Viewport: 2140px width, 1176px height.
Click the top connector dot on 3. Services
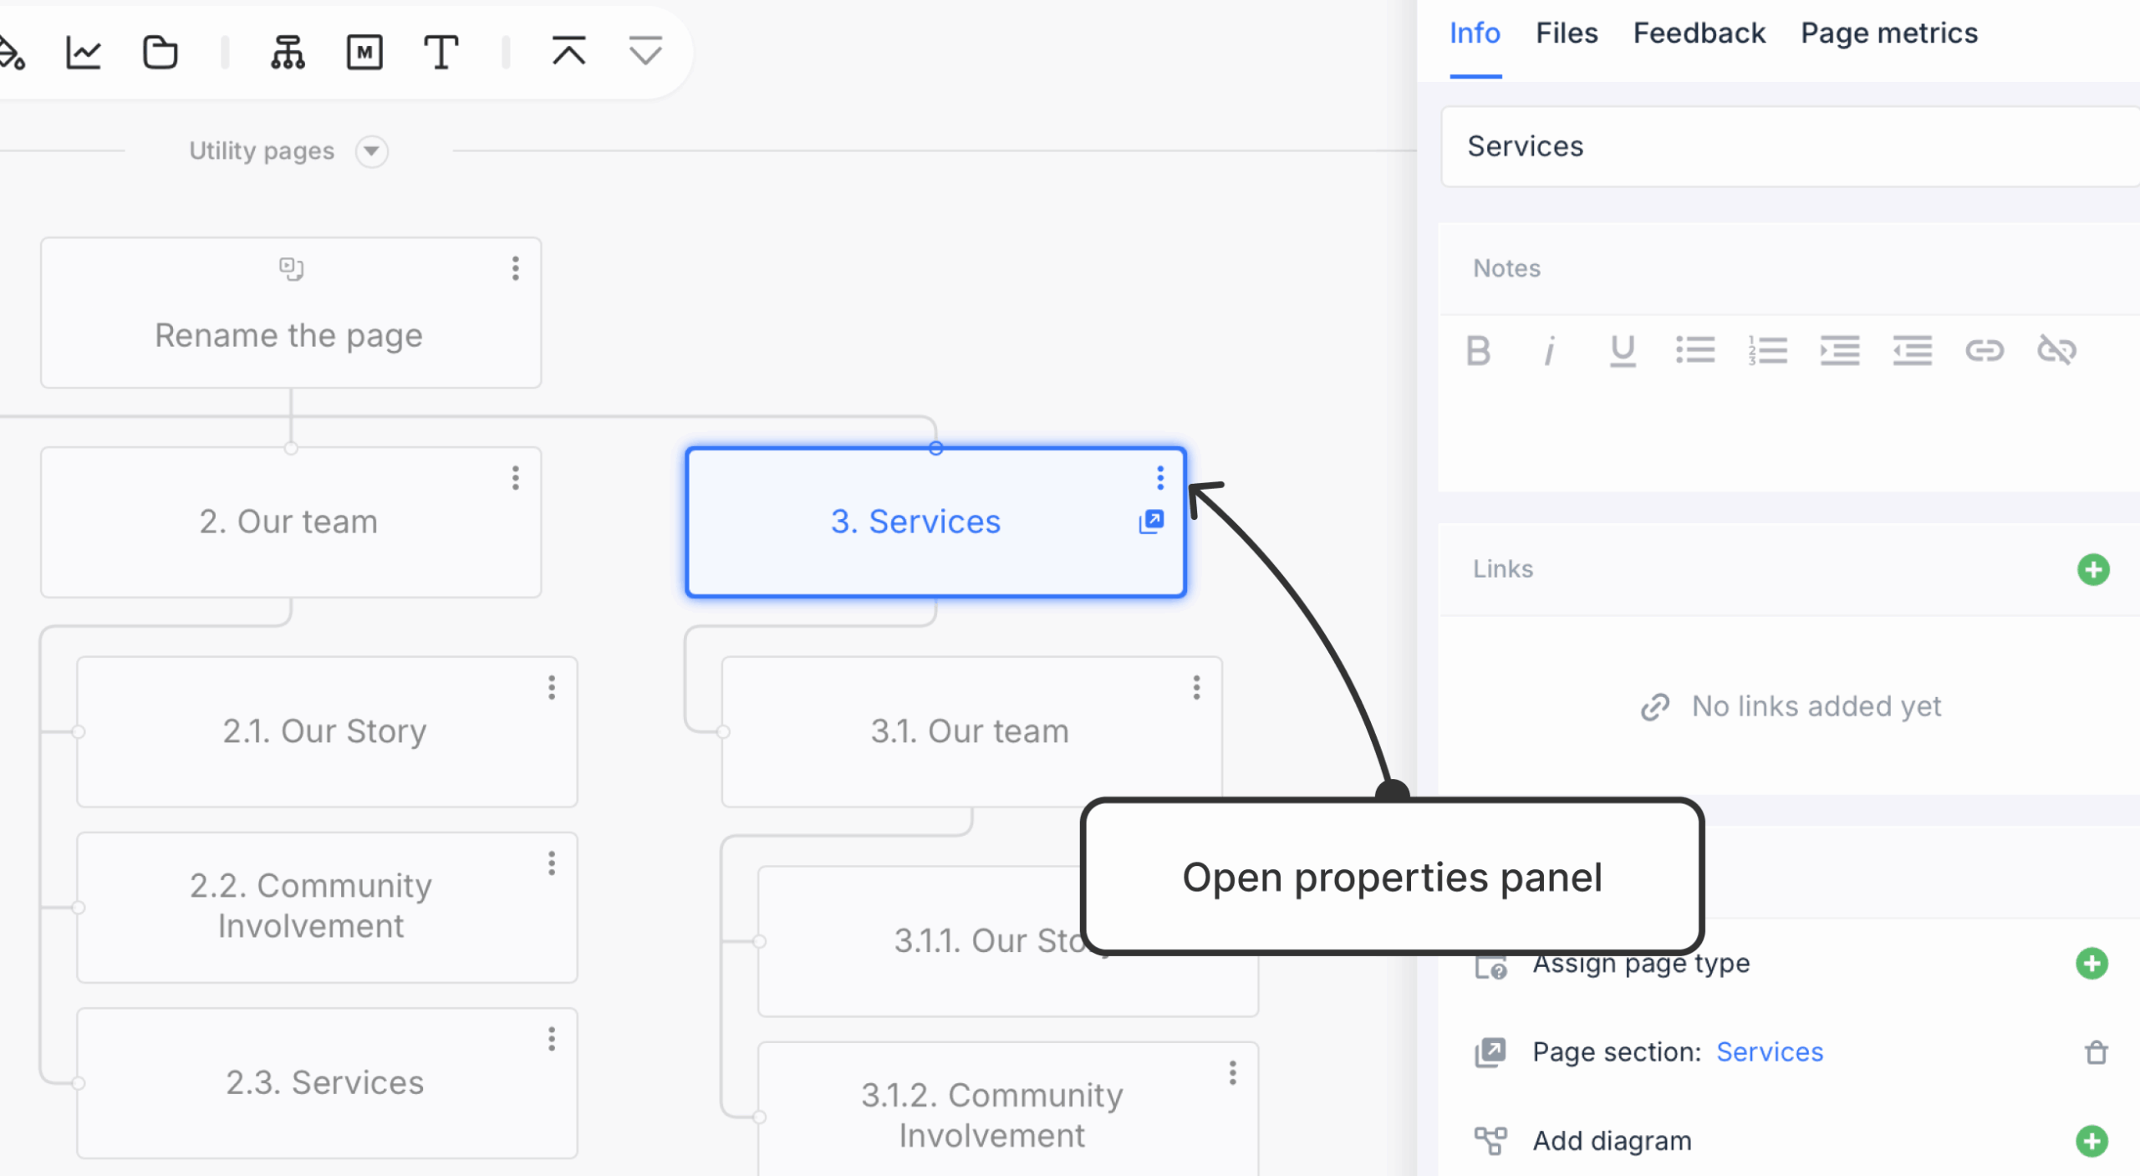pyautogui.click(x=936, y=449)
